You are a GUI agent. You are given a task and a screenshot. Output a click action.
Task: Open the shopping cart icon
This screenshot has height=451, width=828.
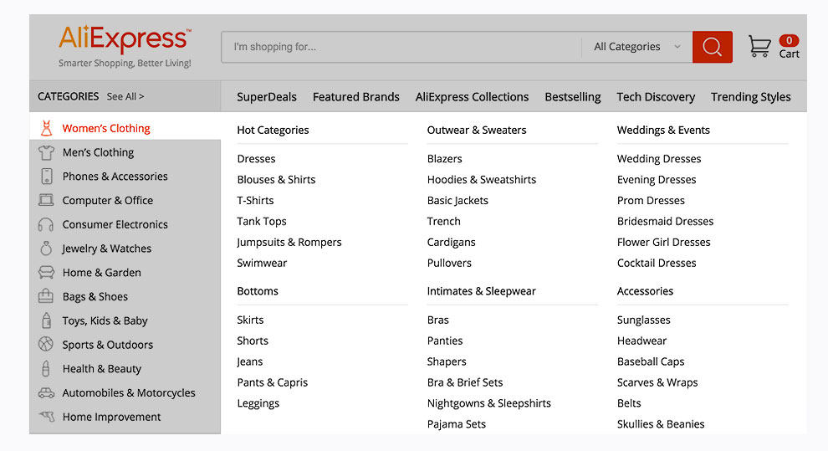759,47
